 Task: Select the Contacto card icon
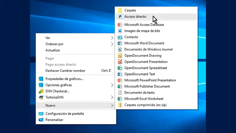click(x=120, y=37)
